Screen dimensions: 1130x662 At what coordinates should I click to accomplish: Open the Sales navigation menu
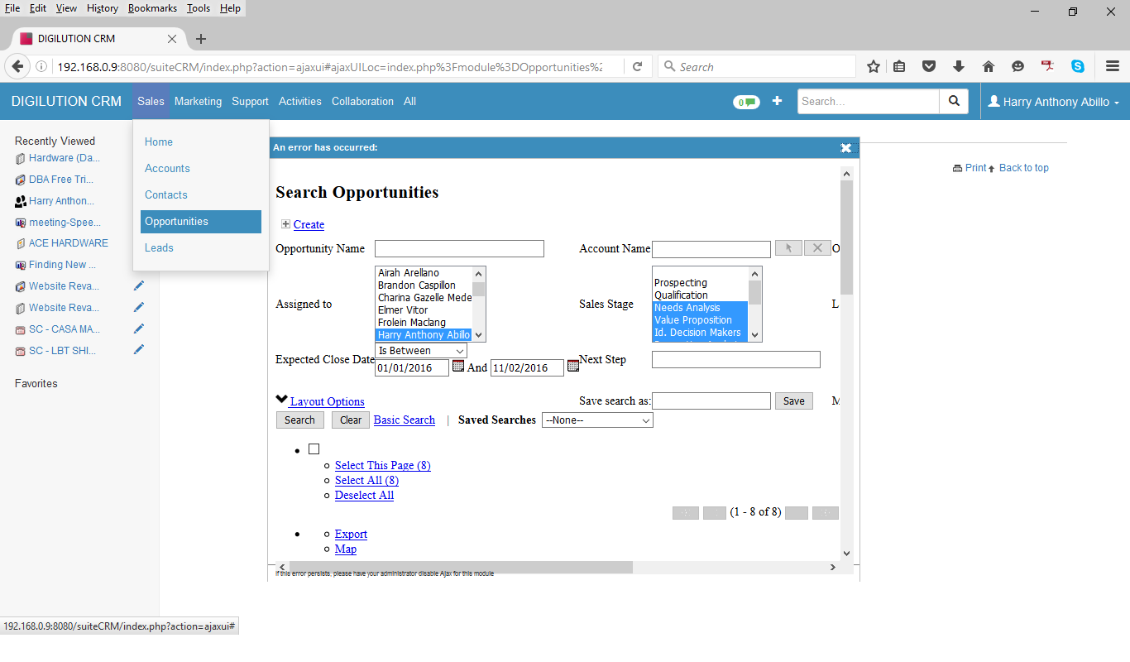pos(151,101)
